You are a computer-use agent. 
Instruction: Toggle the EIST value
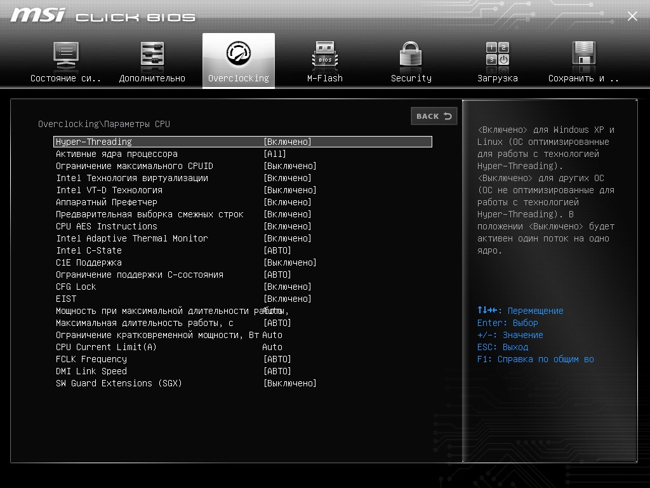pyautogui.click(x=288, y=299)
